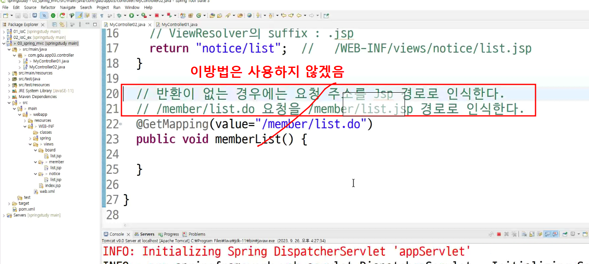Open the Help menu

(x=148, y=7)
